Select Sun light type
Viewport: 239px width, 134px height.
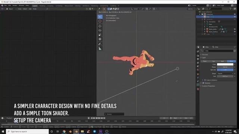[214, 61]
